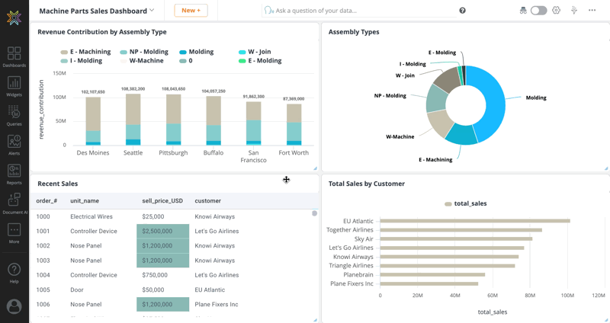Toggle the E - Machining legend series
610x323 pixels.
pos(90,52)
